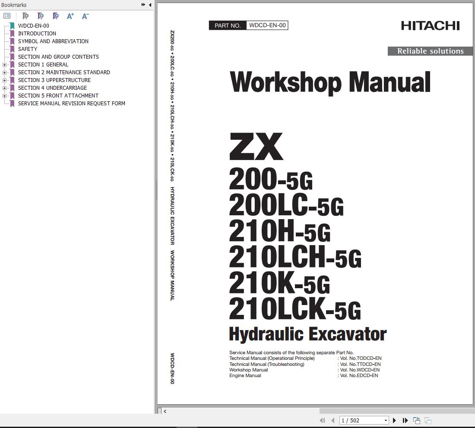Click the Bookmarks panel title

pyautogui.click(x=14, y=5)
